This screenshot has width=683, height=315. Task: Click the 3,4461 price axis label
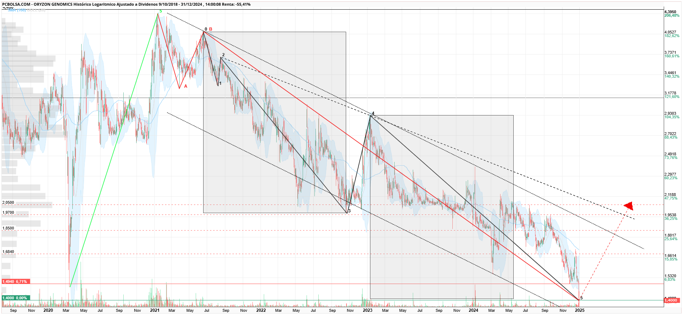(x=670, y=73)
